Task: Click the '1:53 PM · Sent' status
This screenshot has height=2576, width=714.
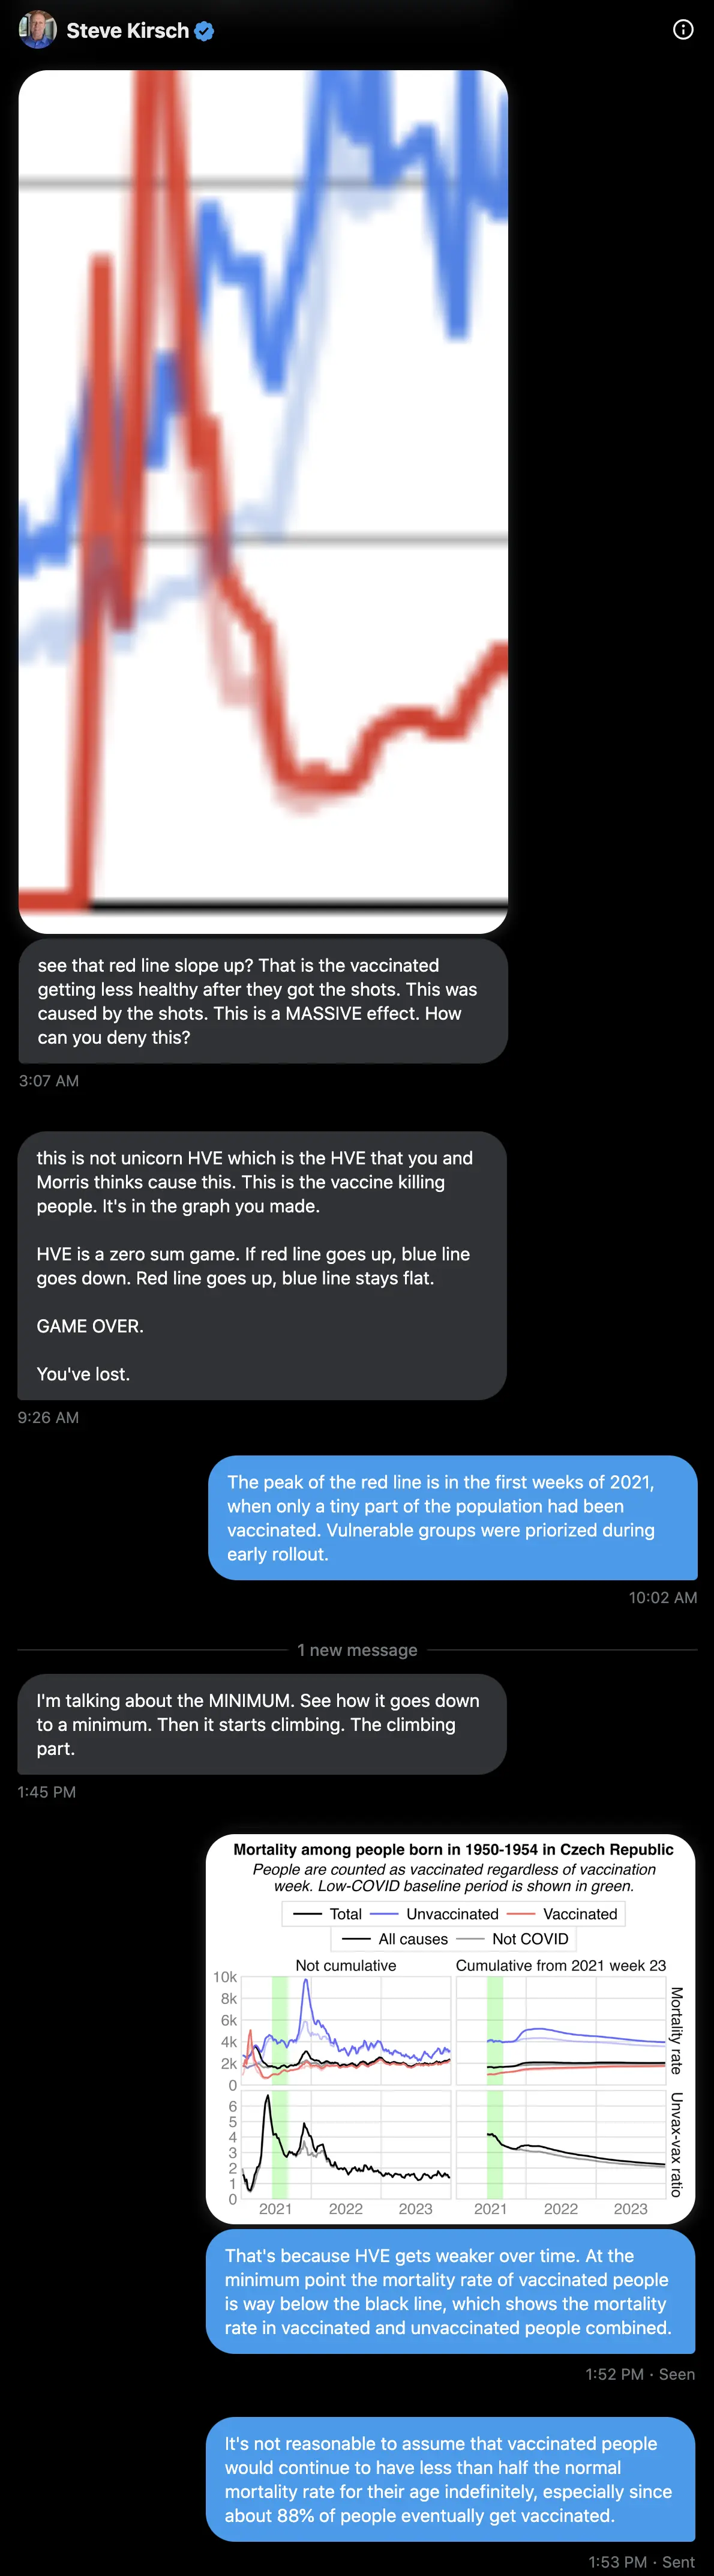Action: (x=641, y=2562)
